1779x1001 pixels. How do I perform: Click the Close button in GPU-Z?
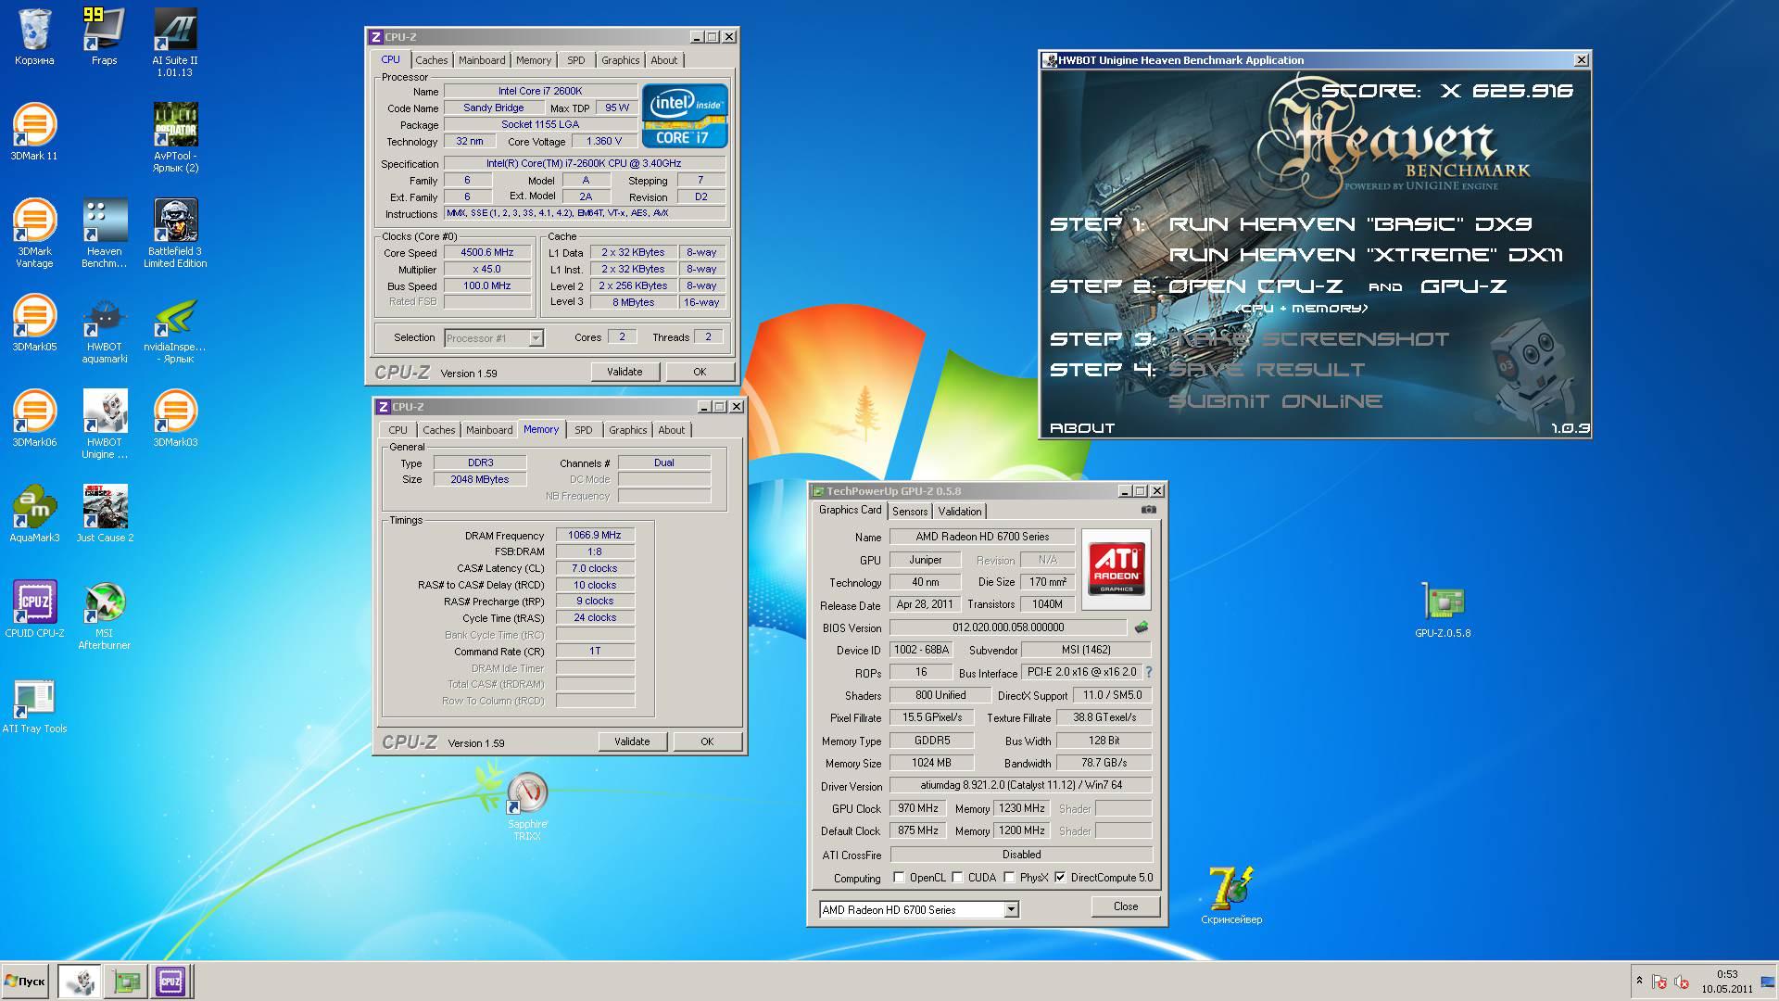[1126, 906]
